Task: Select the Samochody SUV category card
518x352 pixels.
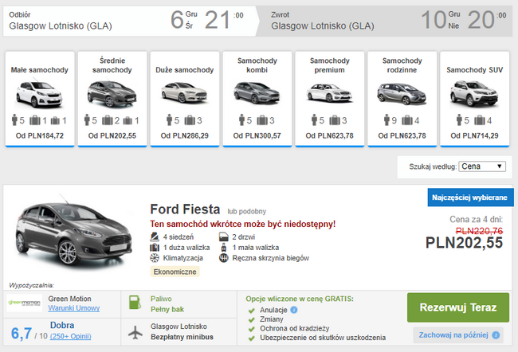Action: 475,99
